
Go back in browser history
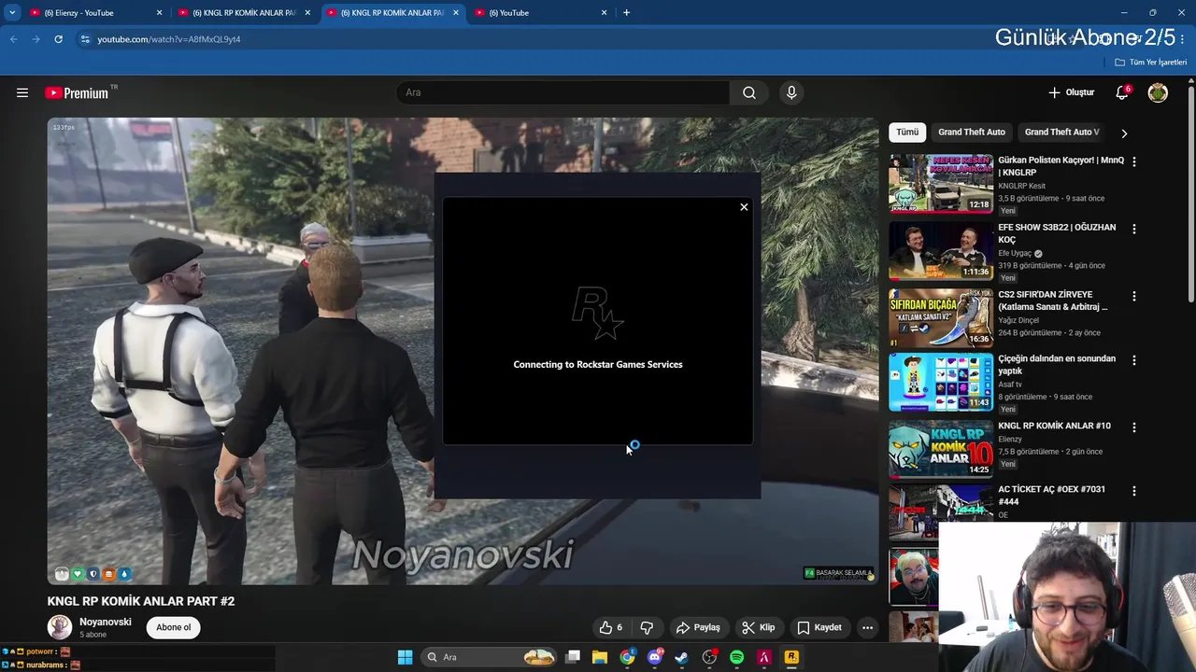click(13, 39)
